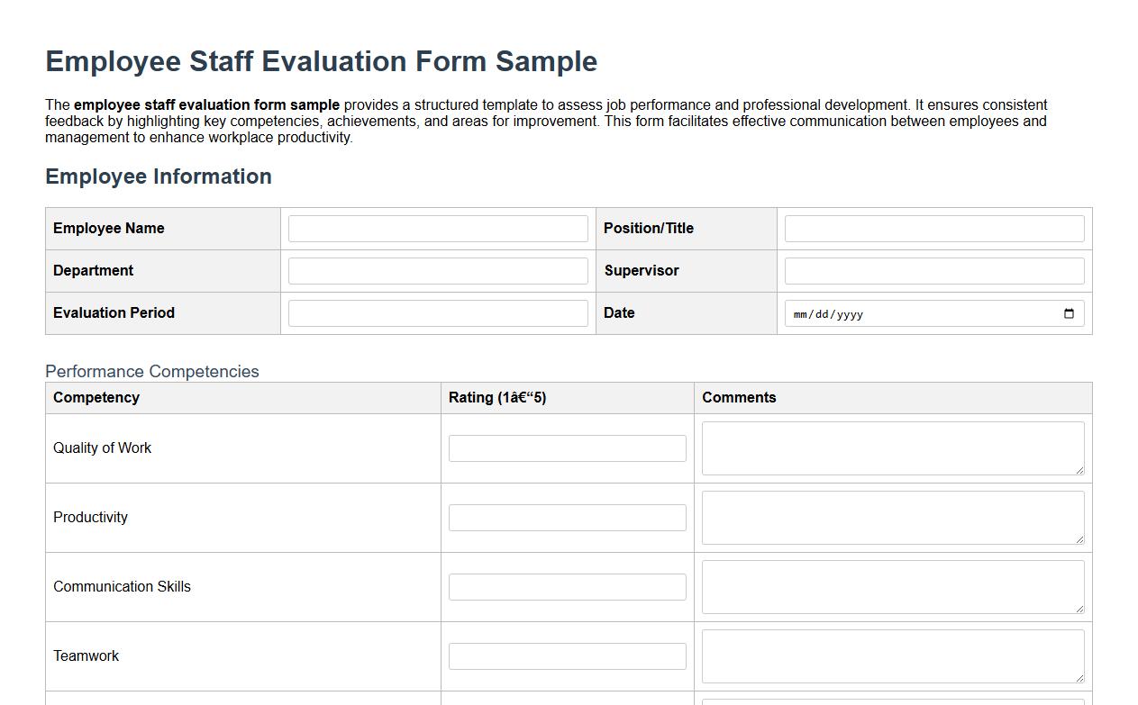Click the Quality of Work rating box
Viewport: 1138px width, 705px height.
tap(567, 447)
